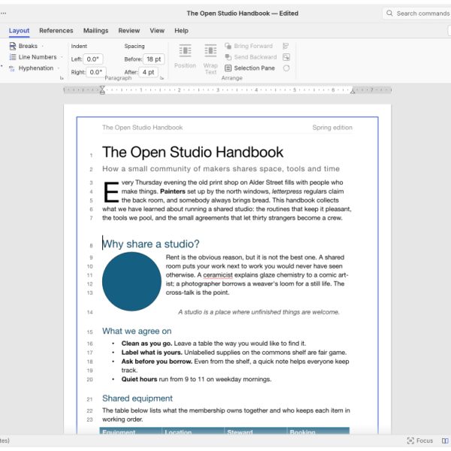Click the Rotate objects icon

(x=286, y=68)
